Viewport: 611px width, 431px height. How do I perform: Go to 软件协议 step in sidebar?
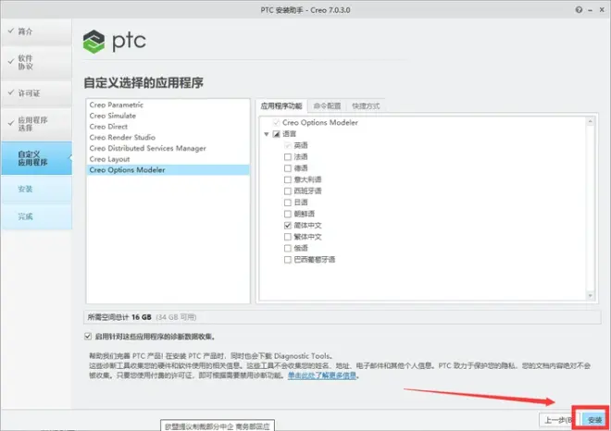[x=36, y=62]
